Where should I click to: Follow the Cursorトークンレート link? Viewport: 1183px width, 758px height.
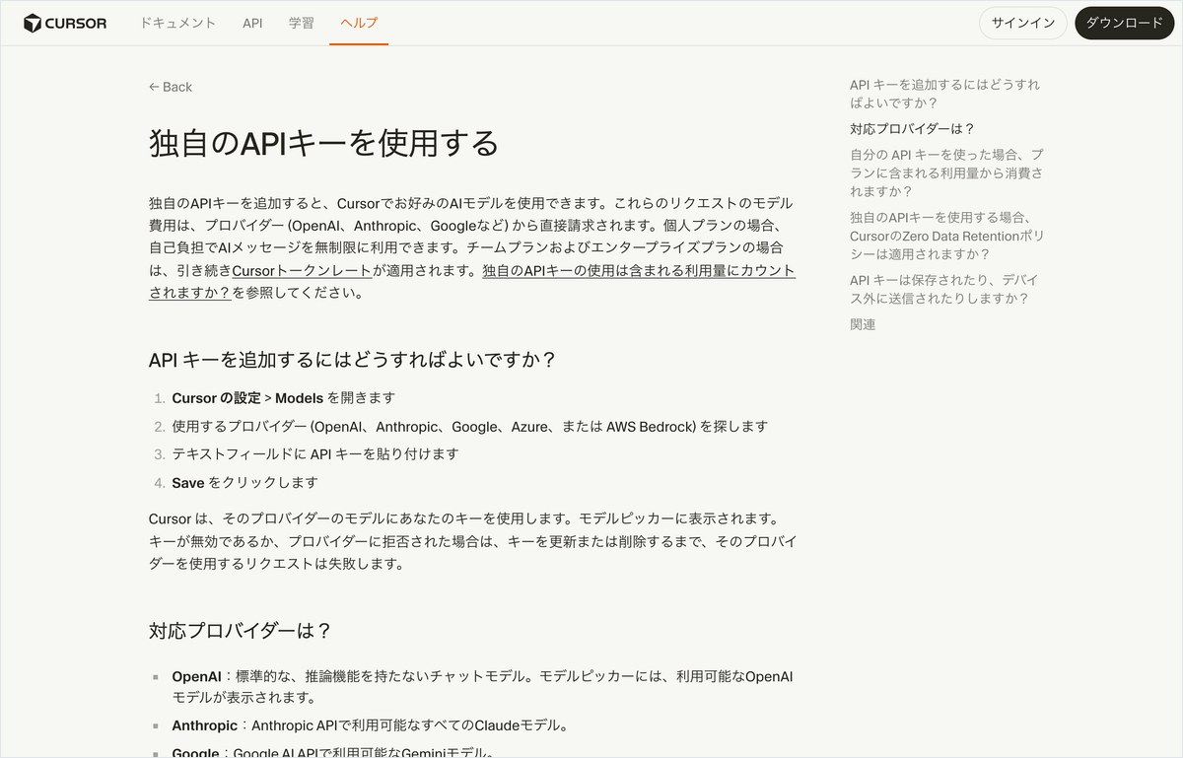coord(303,270)
